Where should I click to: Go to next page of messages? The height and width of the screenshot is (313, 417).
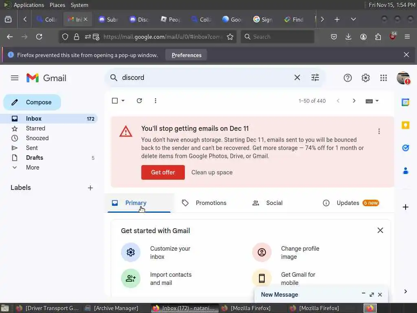(354, 101)
